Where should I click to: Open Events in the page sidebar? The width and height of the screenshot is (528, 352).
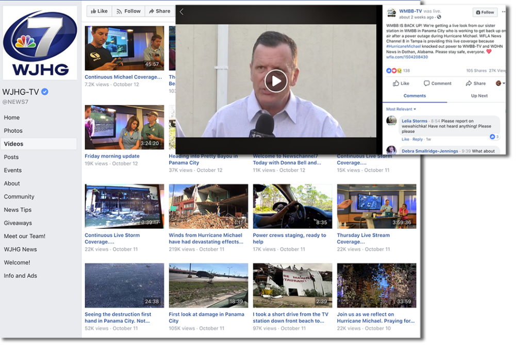pos(13,170)
